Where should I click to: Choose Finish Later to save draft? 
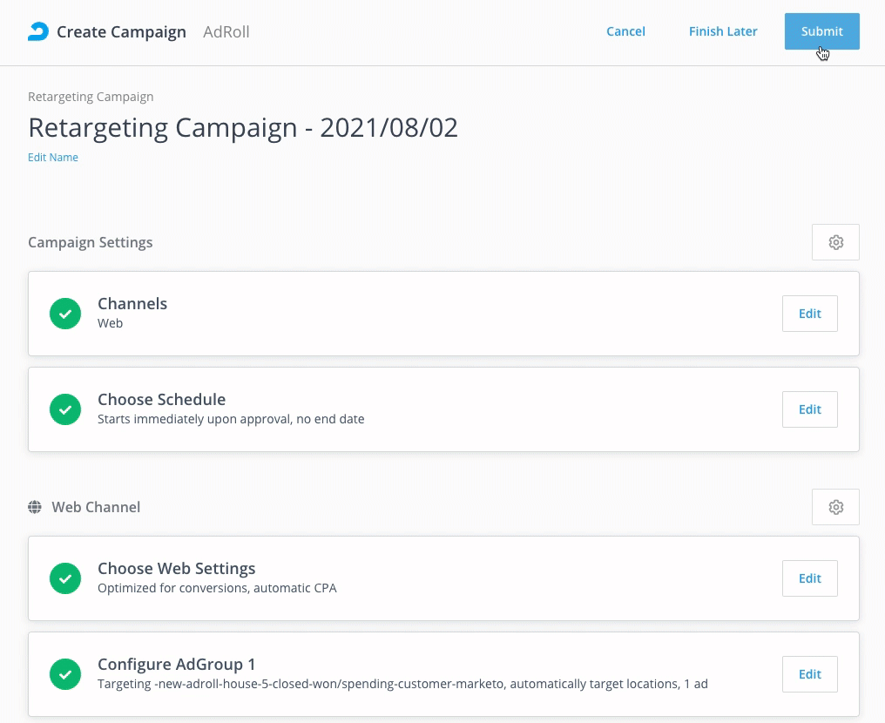(723, 31)
